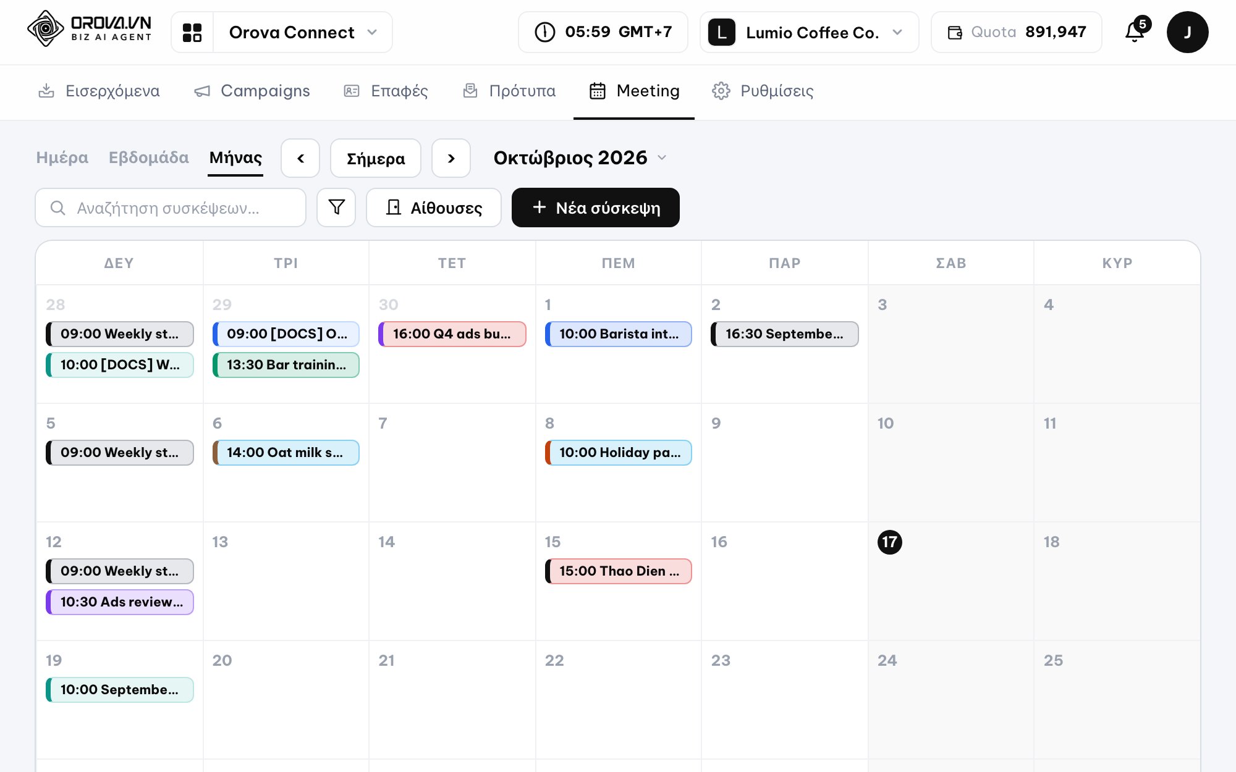The image size is (1236, 772).
Task: Click the Orova.vn logo
Action: click(90, 28)
